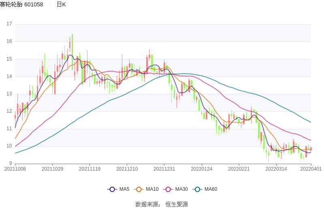Toggle the MA5 series via its legend text
This screenshot has width=324, height=209.
pyautogui.click(x=124, y=189)
